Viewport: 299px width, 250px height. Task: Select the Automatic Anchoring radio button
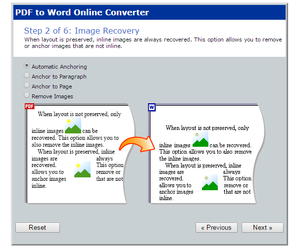[27, 66]
